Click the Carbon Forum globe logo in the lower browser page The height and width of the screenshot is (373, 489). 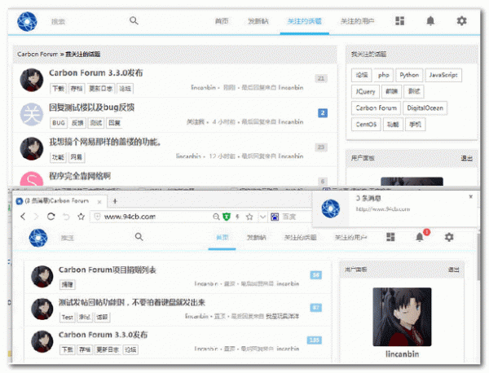pos(38,238)
